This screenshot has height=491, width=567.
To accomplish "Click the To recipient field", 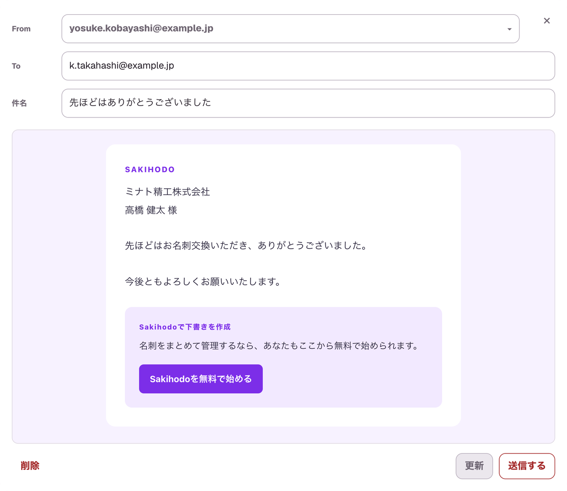I will point(308,66).
